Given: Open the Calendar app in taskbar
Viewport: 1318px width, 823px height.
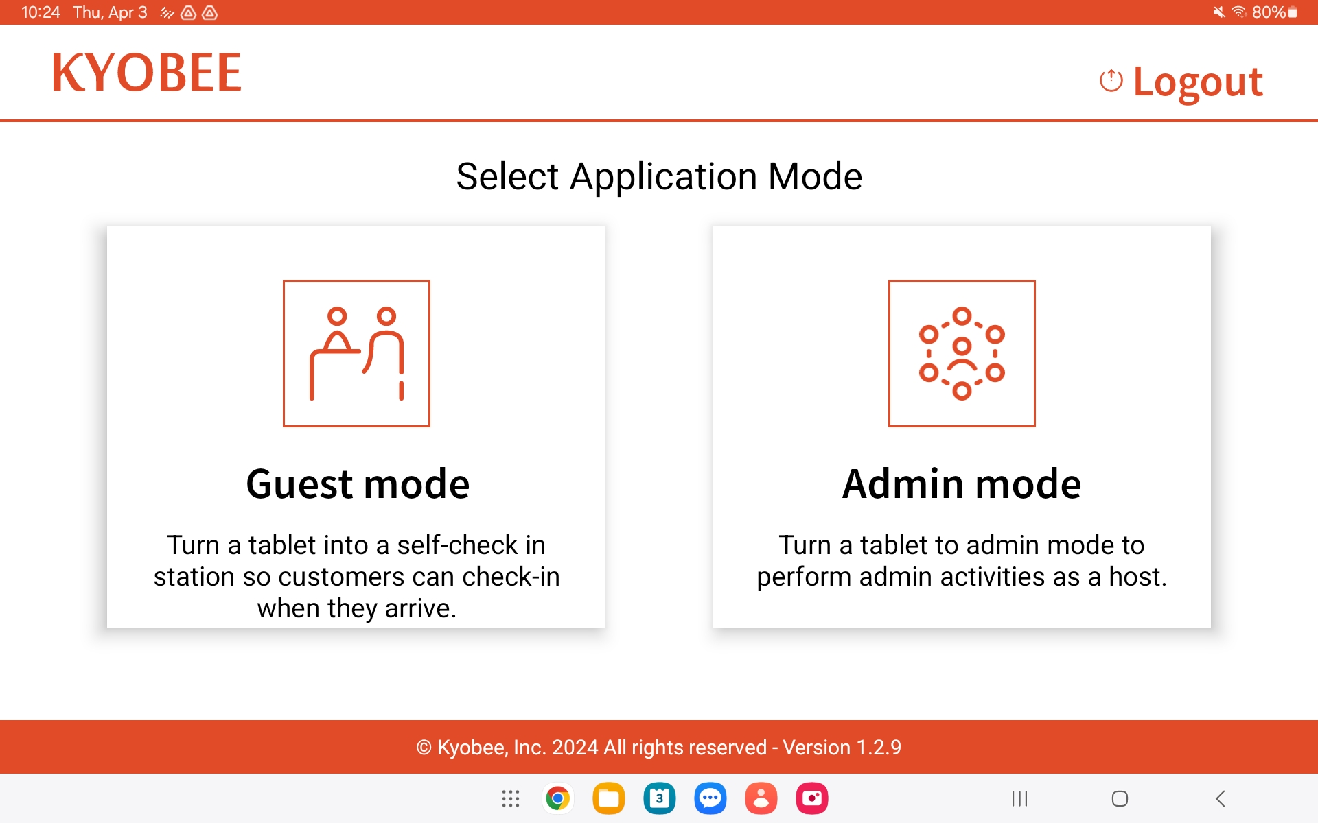Looking at the screenshot, I should [659, 798].
